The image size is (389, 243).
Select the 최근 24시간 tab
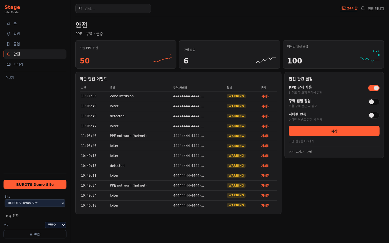(348, 8)
